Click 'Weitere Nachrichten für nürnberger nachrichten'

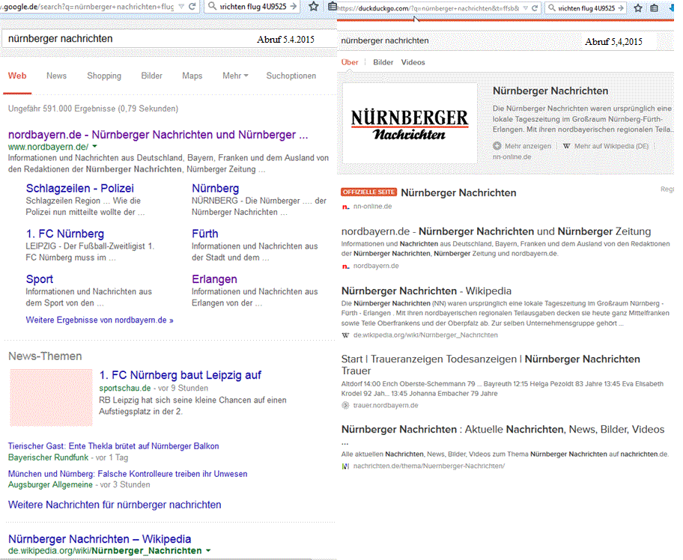coord(115,505)
